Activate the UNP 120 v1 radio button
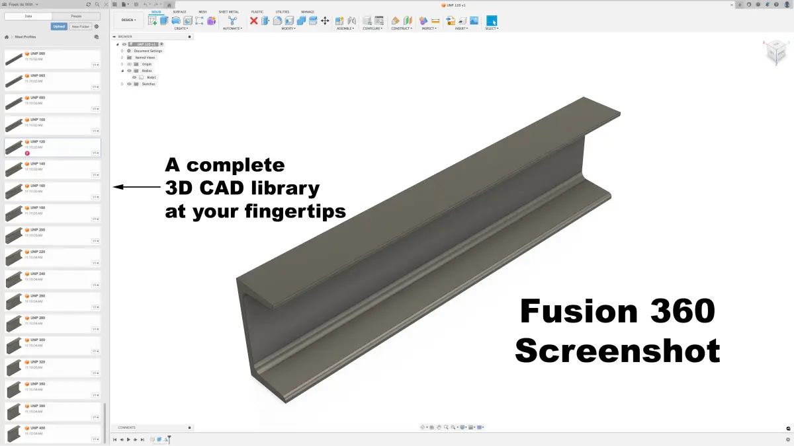This screenshot has width=794, height=446. [161, 44]
